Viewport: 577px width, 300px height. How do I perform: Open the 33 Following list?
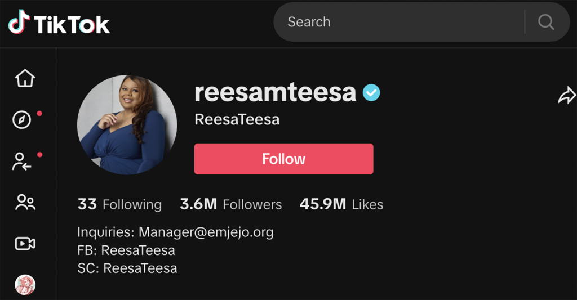click(119, 204)
